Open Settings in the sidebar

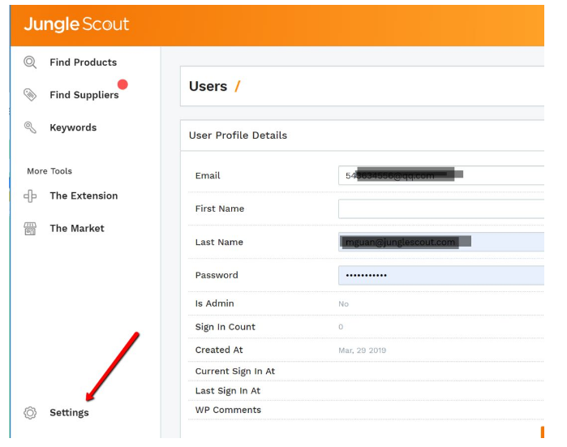[69, 413]
